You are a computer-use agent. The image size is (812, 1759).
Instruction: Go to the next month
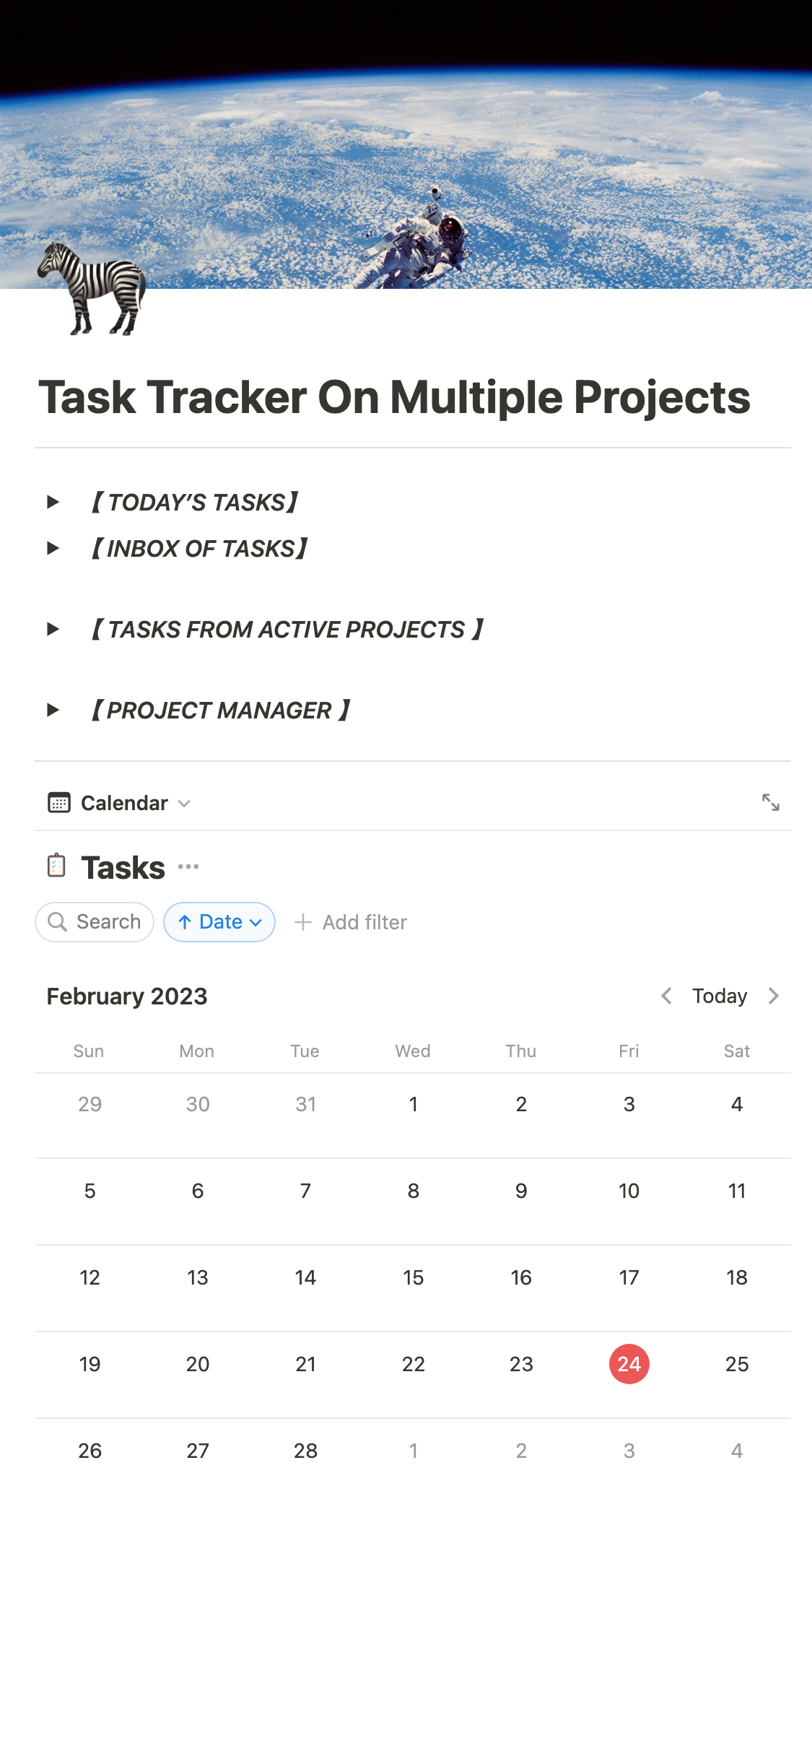(x=774, y=996)
